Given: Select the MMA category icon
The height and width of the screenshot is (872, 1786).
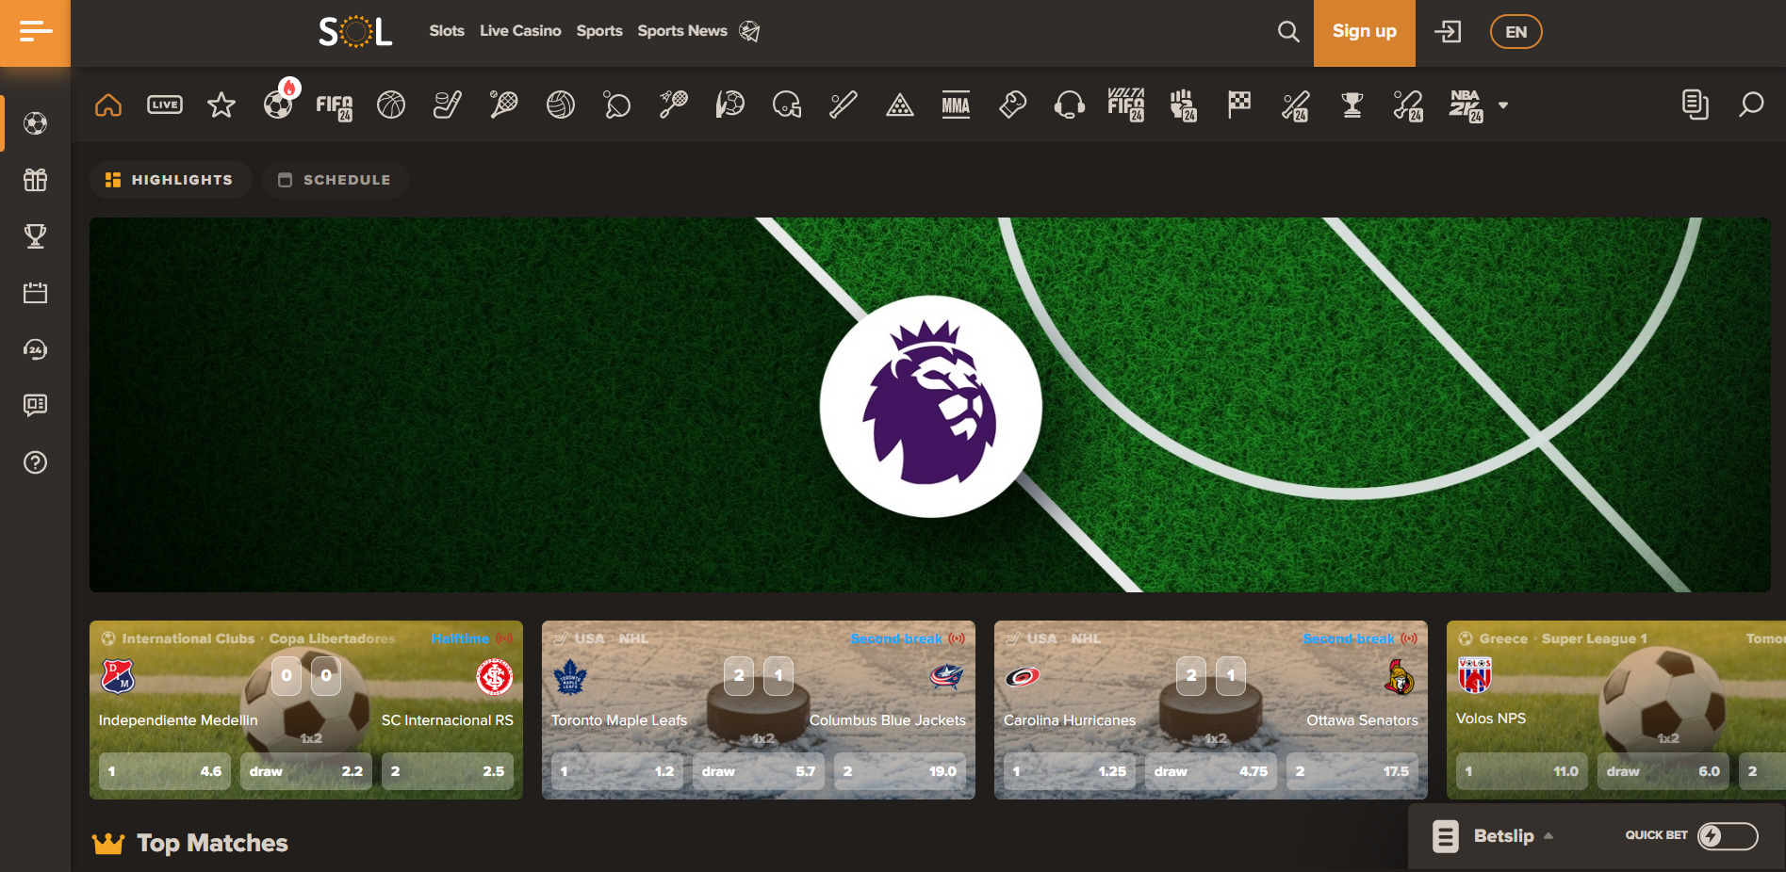Looking at the screenshot, I should [957, 105].
